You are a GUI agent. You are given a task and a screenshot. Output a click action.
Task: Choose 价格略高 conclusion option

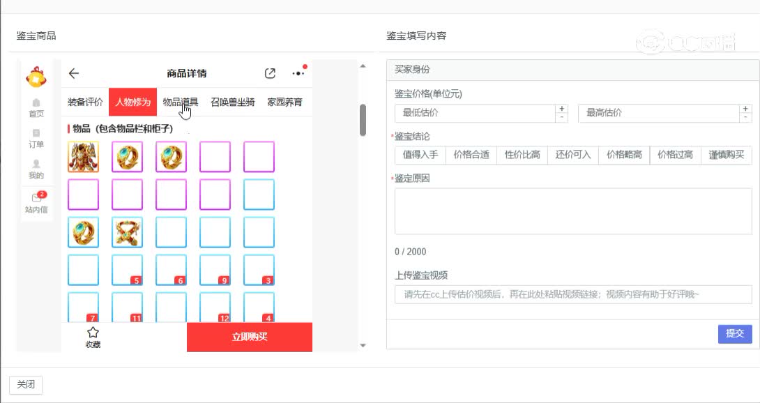[624, 155]
